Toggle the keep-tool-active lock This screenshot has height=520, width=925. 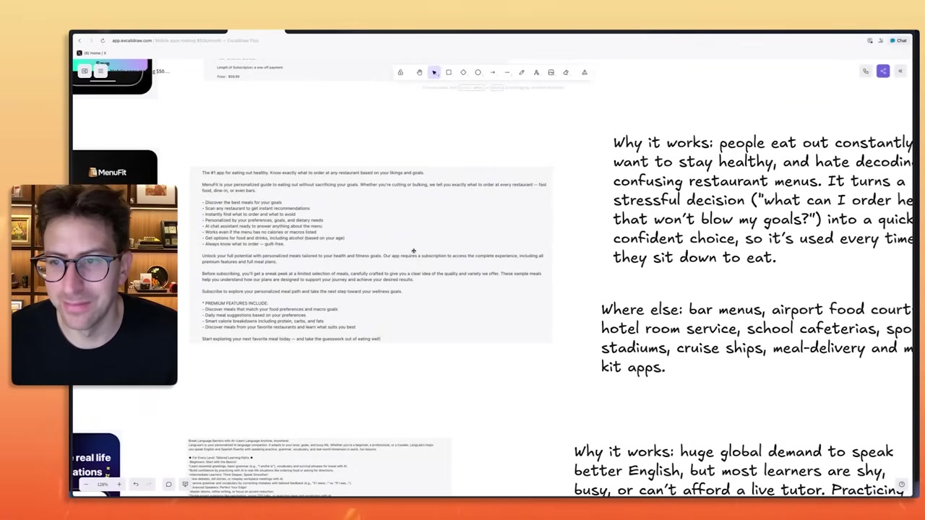pos(400,72)
